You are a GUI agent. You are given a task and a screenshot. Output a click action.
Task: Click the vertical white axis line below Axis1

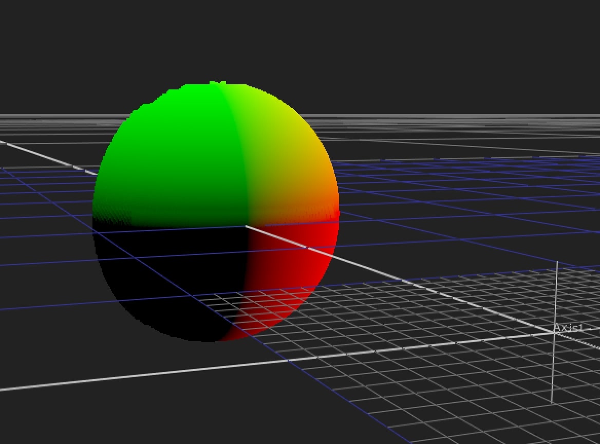tap(552, 370)
